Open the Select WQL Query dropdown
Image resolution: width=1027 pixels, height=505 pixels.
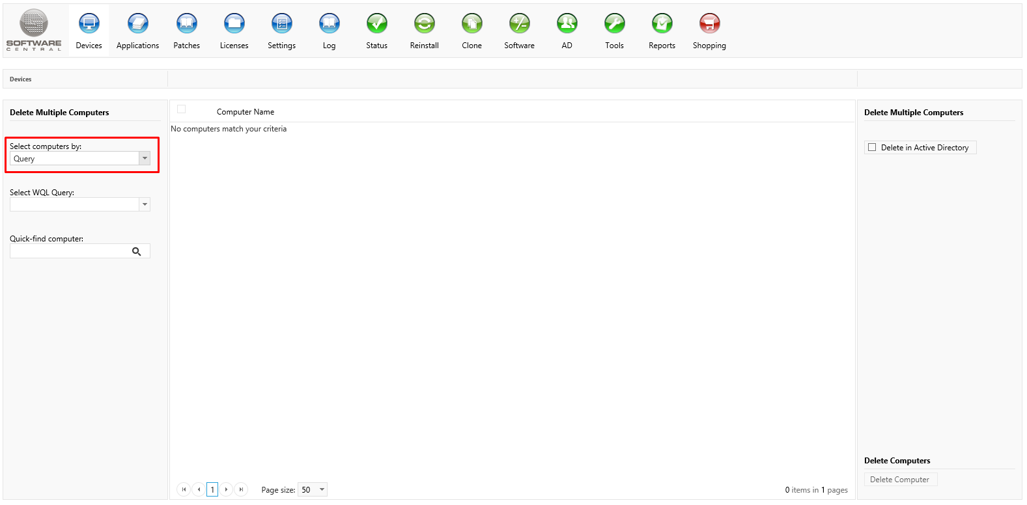click(145, 204)
